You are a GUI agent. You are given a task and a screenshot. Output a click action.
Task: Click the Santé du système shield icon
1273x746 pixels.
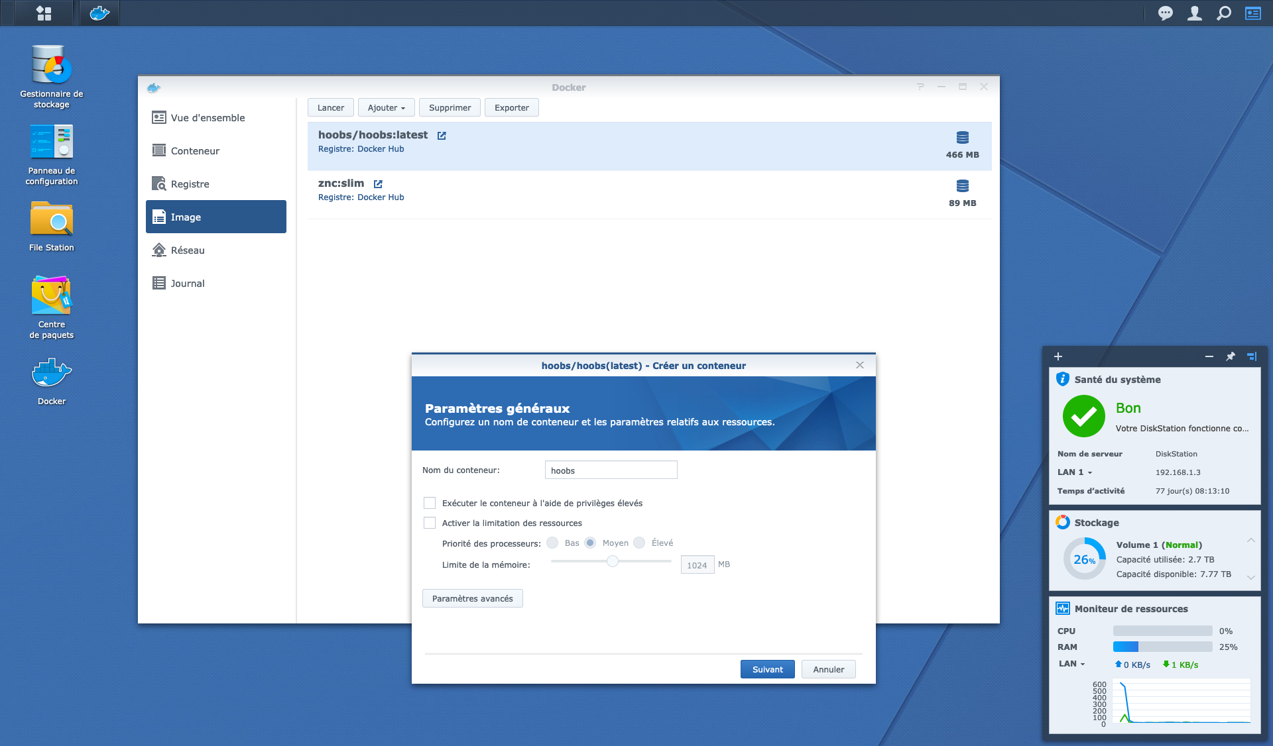pos(1063,379)
